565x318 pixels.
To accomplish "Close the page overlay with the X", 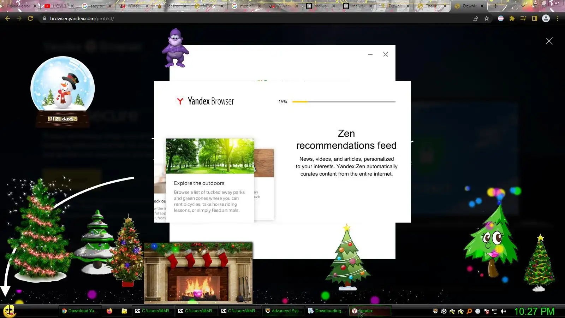I will 549,41.
